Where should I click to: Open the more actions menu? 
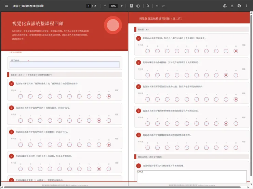(x=247, y=6)
